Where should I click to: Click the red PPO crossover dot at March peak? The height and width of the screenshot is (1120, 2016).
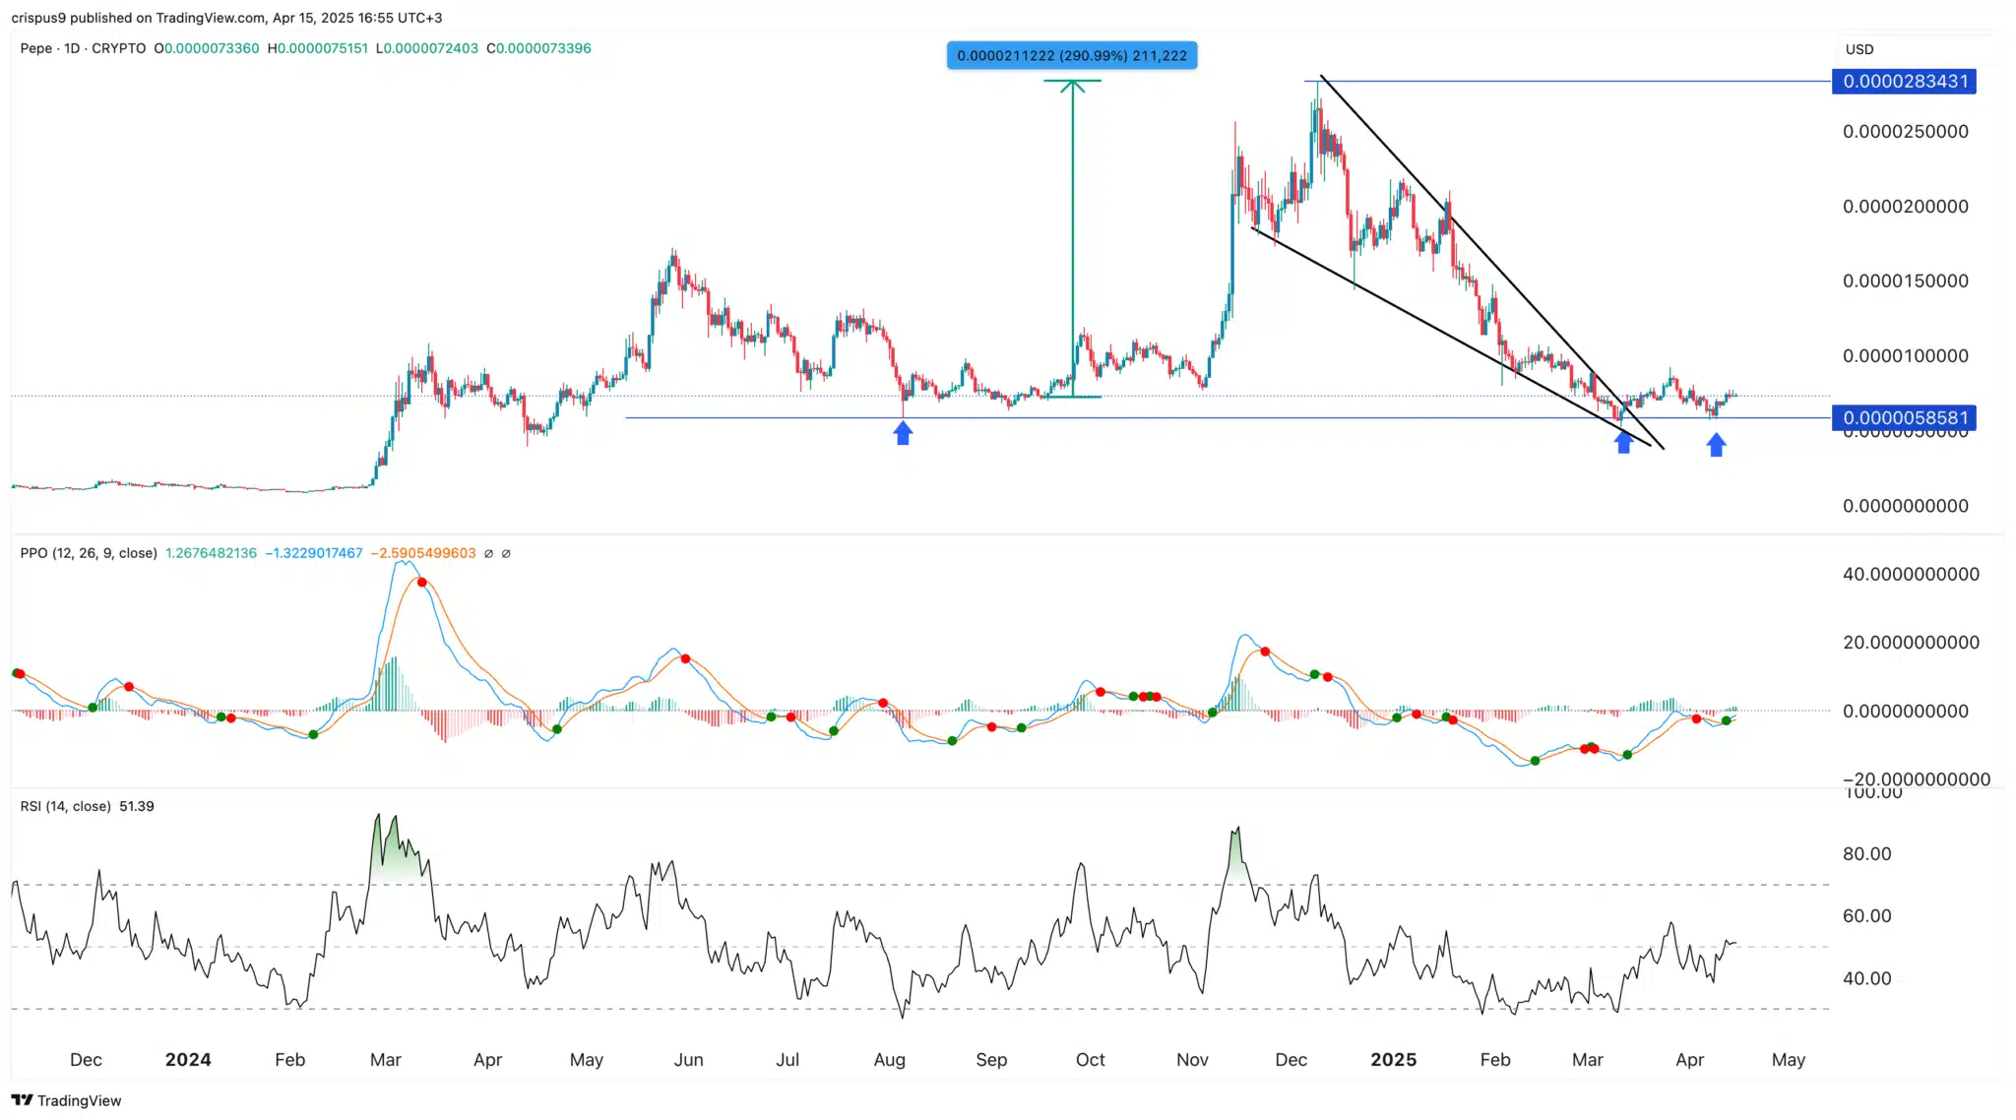tap(422, 583)
